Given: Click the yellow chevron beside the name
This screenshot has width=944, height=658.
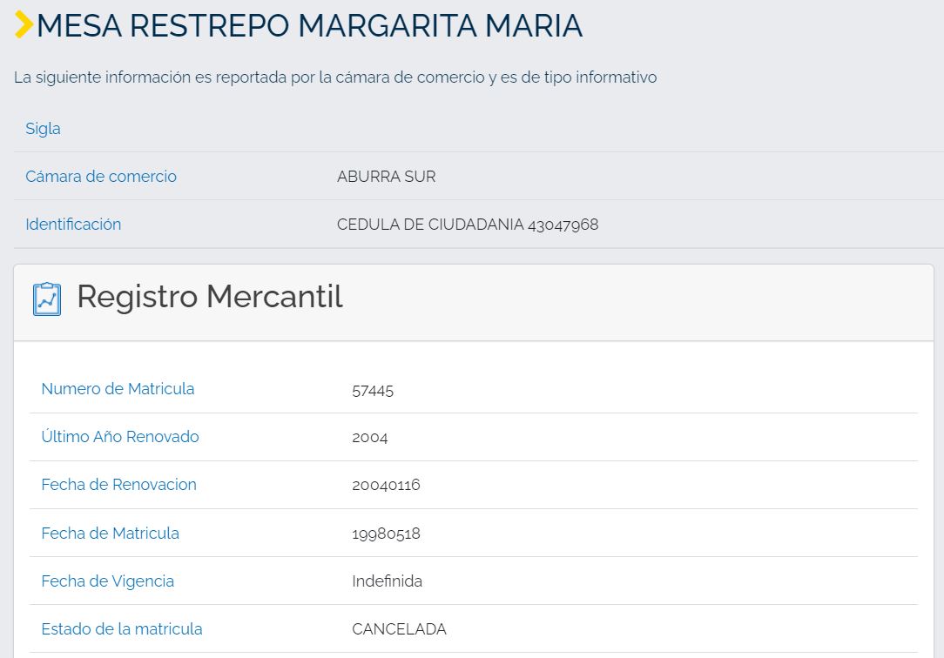Looking at the screenshot, I should pos(24,25).
